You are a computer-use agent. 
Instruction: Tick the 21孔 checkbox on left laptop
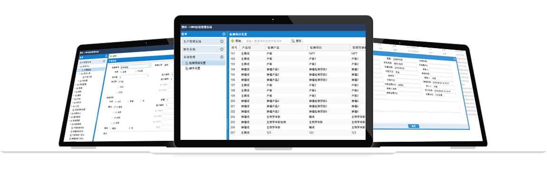point(117,92)
